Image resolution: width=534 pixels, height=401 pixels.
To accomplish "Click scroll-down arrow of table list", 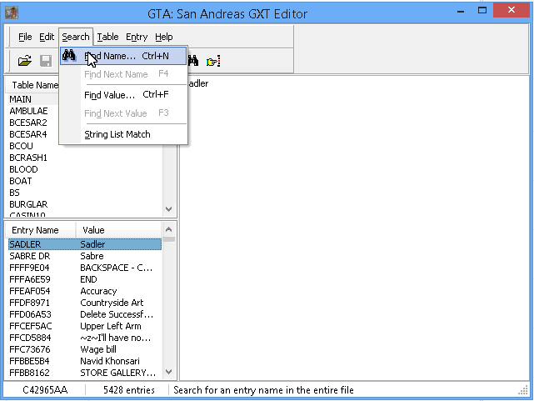I will pos(168,209).
